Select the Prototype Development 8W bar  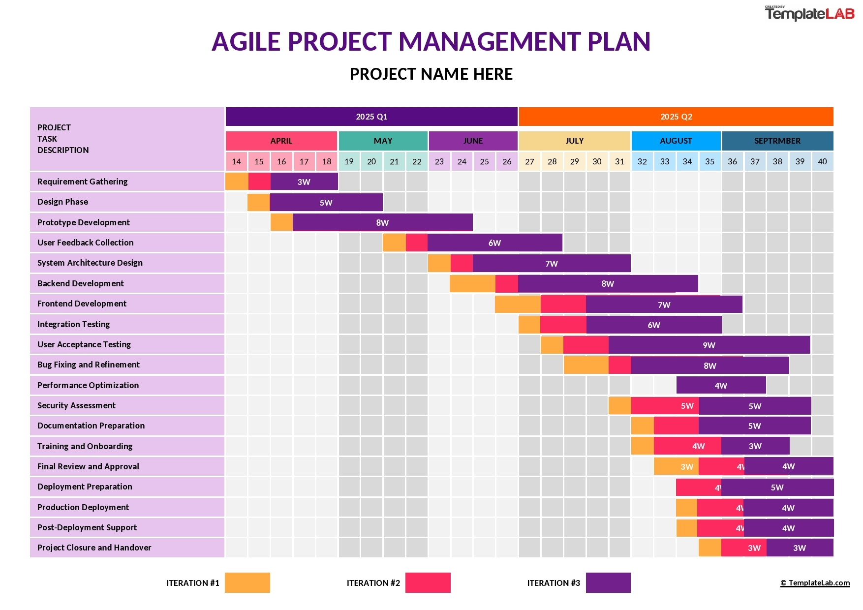[382, 222]
